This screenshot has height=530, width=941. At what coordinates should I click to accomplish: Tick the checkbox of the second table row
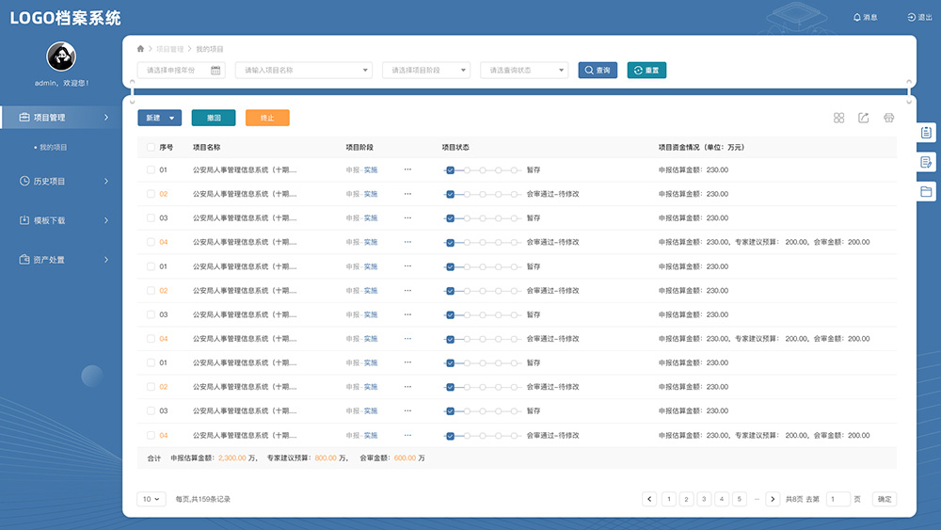pos(151,194)
